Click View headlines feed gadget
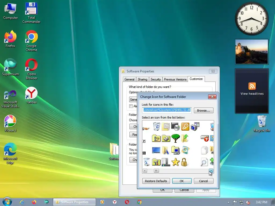275x206 pixels. pos(252,91)
